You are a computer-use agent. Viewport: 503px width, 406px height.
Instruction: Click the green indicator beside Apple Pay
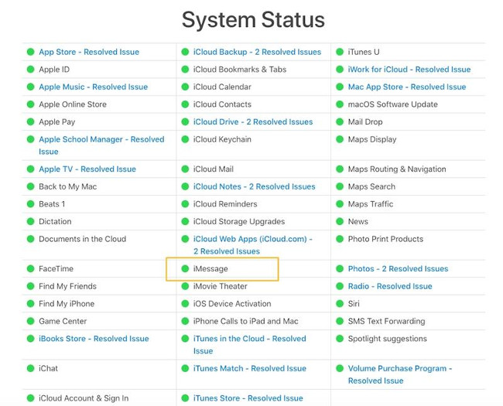tap(31, 122)
